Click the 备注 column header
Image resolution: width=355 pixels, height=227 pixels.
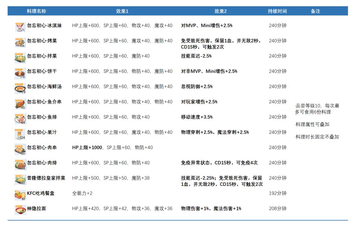coord(315,11)
